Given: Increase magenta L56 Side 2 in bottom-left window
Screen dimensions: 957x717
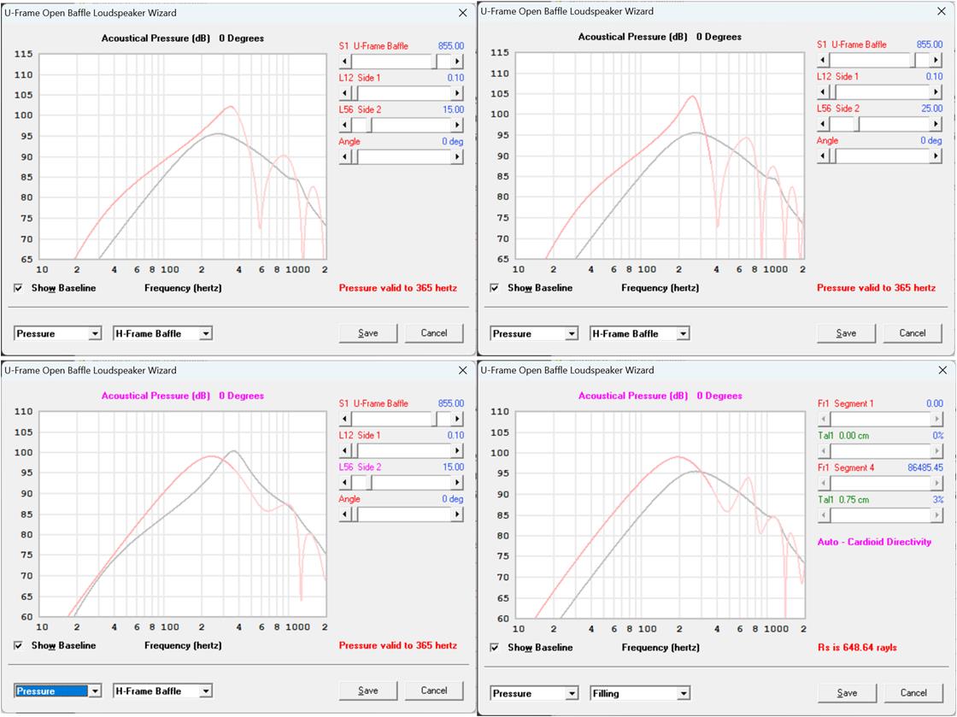Looking at the screenshot, I should pos(457,482).
